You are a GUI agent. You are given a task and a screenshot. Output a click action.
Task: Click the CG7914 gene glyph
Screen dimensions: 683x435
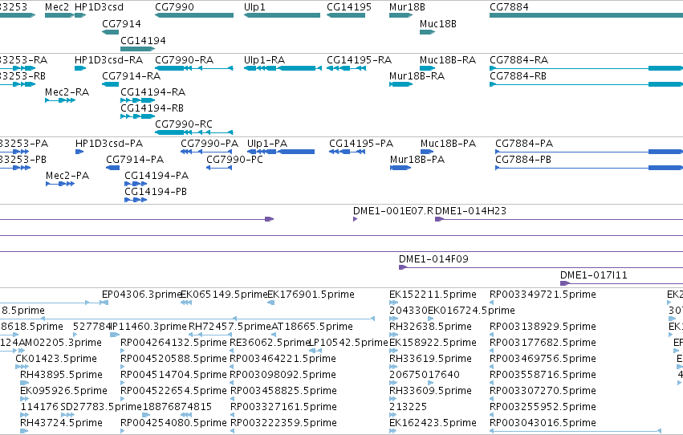[110, 32]
